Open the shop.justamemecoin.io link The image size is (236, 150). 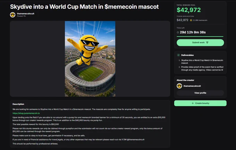pyautogui.click(x=26, y=113)
